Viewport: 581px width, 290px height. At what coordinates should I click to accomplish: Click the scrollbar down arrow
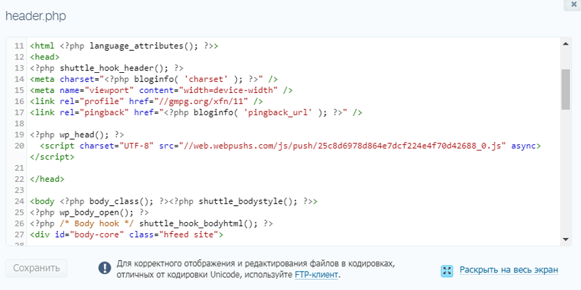pos(566,239)
